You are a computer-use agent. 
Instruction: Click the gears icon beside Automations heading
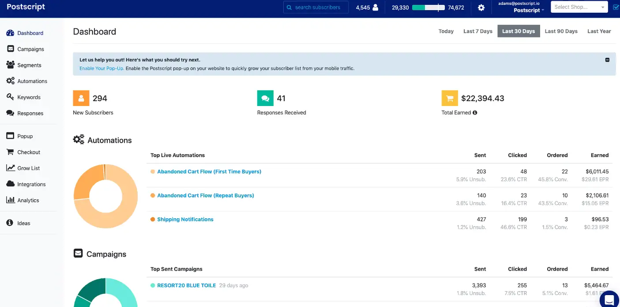pos(79,140)
